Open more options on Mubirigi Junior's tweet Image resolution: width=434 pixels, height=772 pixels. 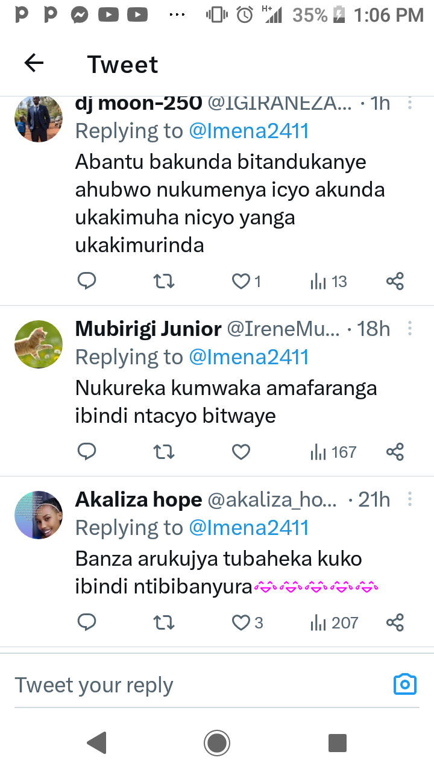pos(410,329)
